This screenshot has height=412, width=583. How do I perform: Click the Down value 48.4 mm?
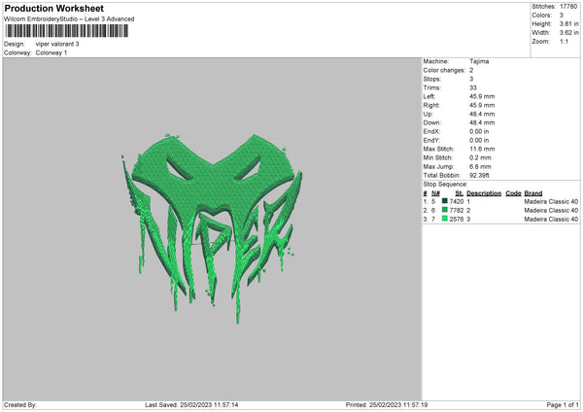[x=482, y=122]
